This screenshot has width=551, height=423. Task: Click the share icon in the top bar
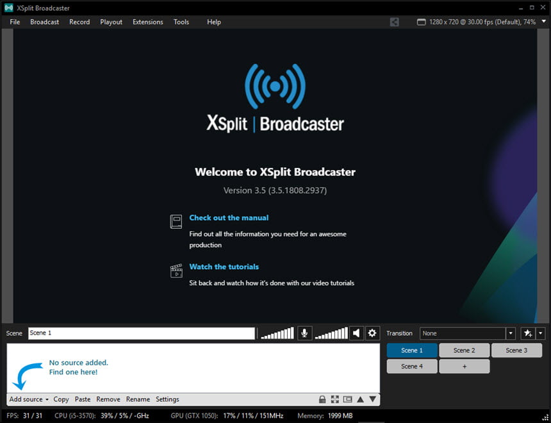click(394, 22)
